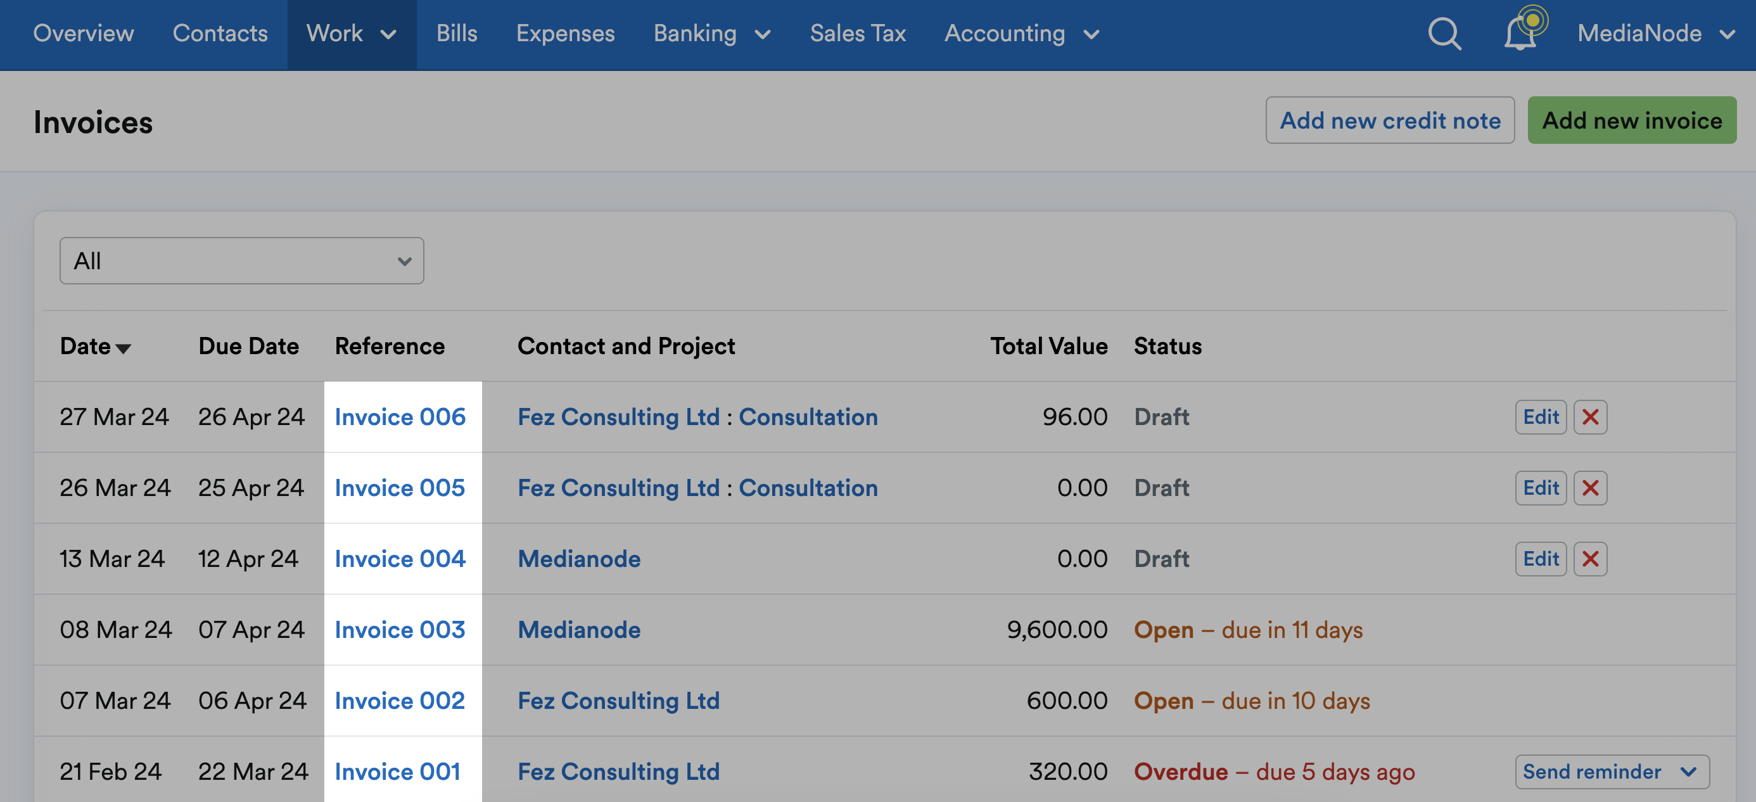Open the Sales Tax section

(x=858, y=34)
